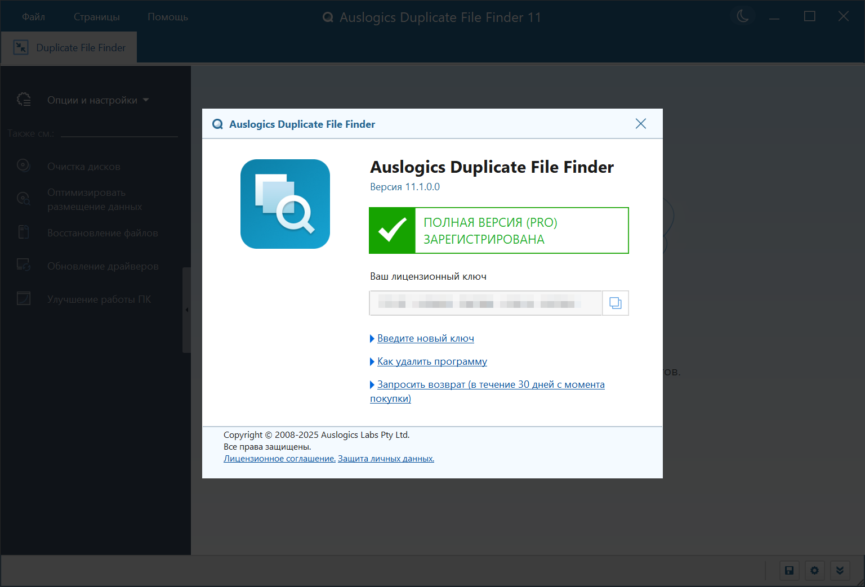
Task: Switch to the Duplicate File Finder tab
Action: pos(69,48)
